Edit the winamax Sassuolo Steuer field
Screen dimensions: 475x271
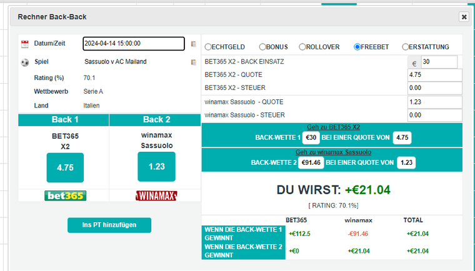coord(435,115)
